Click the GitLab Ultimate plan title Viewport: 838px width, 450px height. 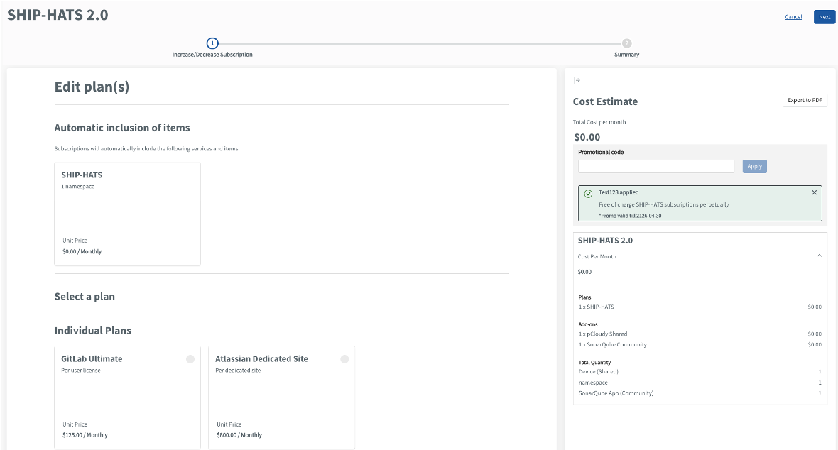(92, 358)
